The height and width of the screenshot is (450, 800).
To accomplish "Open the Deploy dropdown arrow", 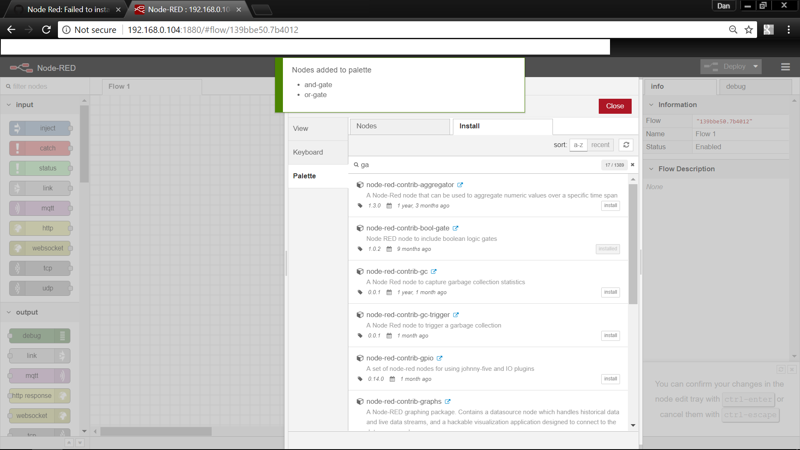I will tap(755, 67).
